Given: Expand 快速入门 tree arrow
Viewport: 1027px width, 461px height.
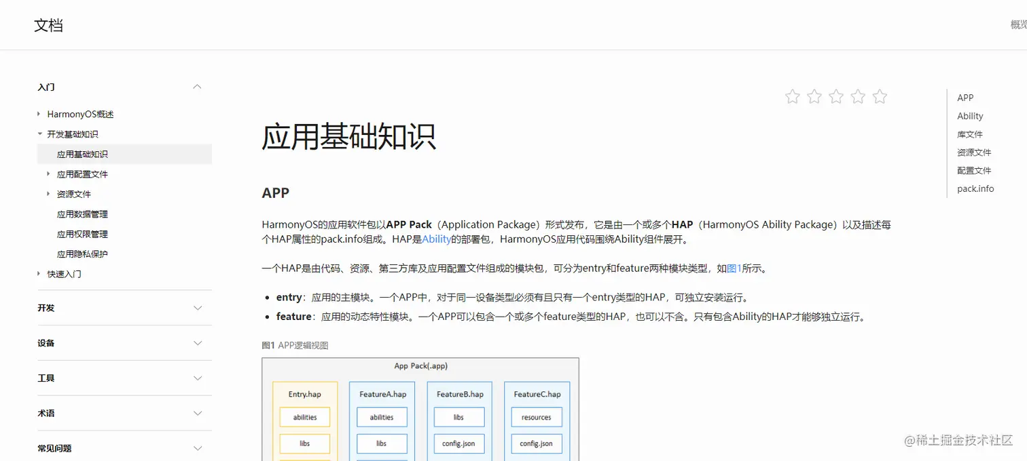Looking at the screenshot, I should click(x=39, y=274).
